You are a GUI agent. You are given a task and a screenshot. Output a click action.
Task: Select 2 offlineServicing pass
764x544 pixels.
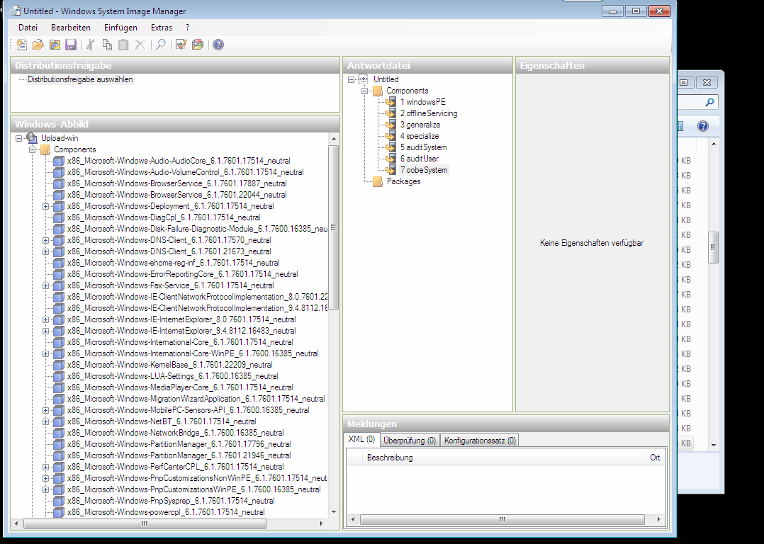pos(429,113)
